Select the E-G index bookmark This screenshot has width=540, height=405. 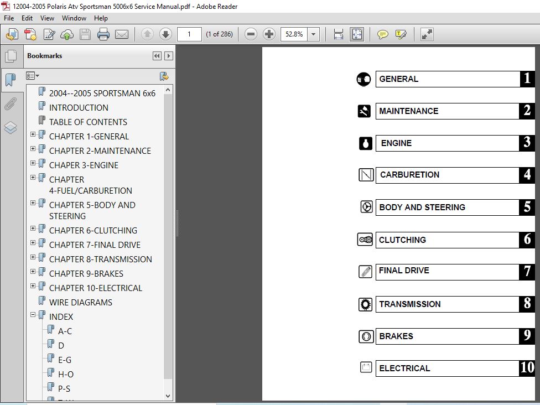tap(64, 360)
